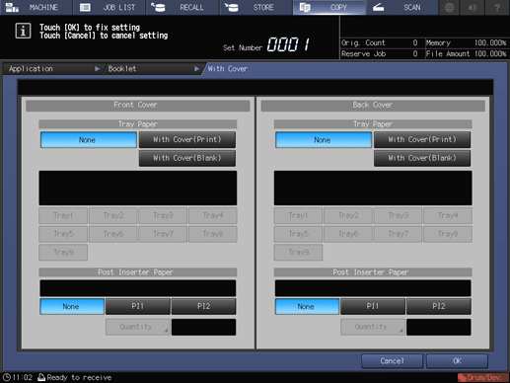Select Tray7 under Back Cover

(398, 234)
